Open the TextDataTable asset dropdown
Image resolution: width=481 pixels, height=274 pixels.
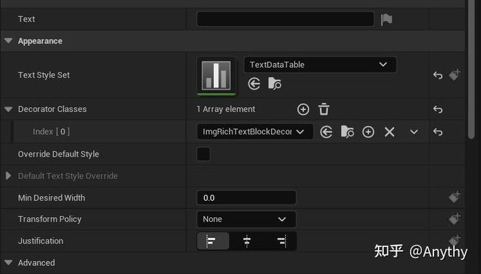tap(320, 64)
